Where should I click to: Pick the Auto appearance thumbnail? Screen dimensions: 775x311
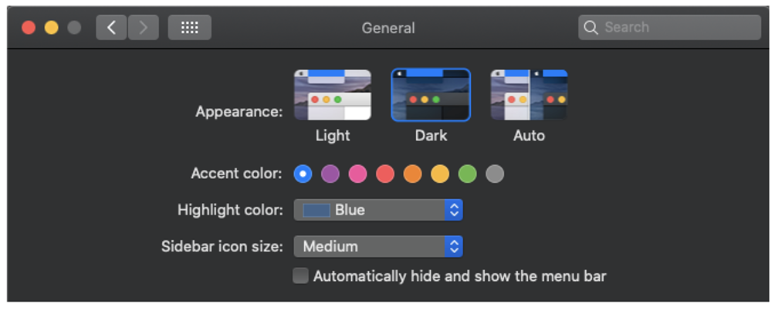click(x=529, y=95)
